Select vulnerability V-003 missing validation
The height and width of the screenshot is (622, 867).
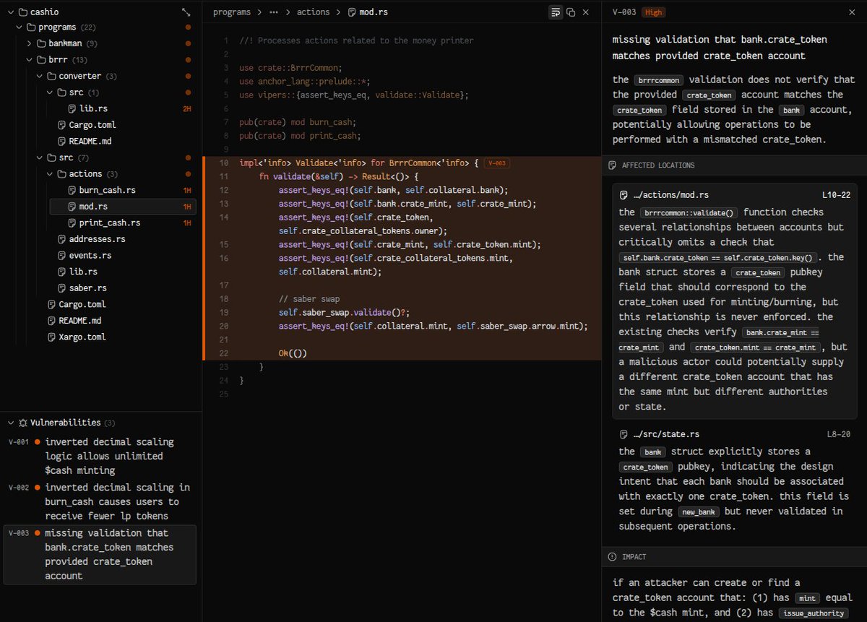100,554
